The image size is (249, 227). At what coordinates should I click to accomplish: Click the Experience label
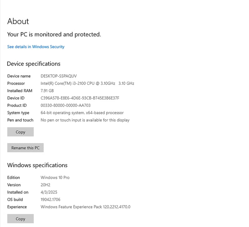tap(17, 207)
